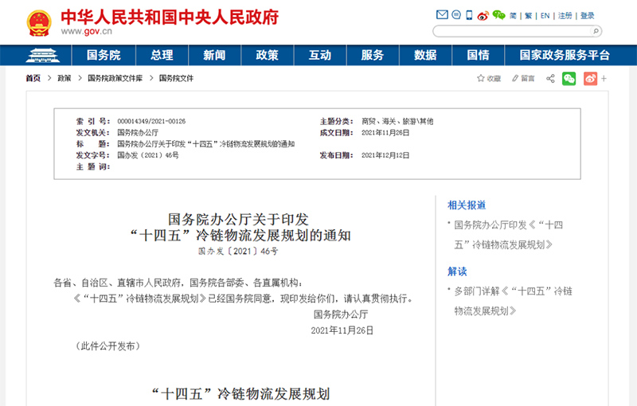Screen dimensions: 637x406
Task: Open the email envelope icon
Action: pyautogui.click(x=442, y=15)
